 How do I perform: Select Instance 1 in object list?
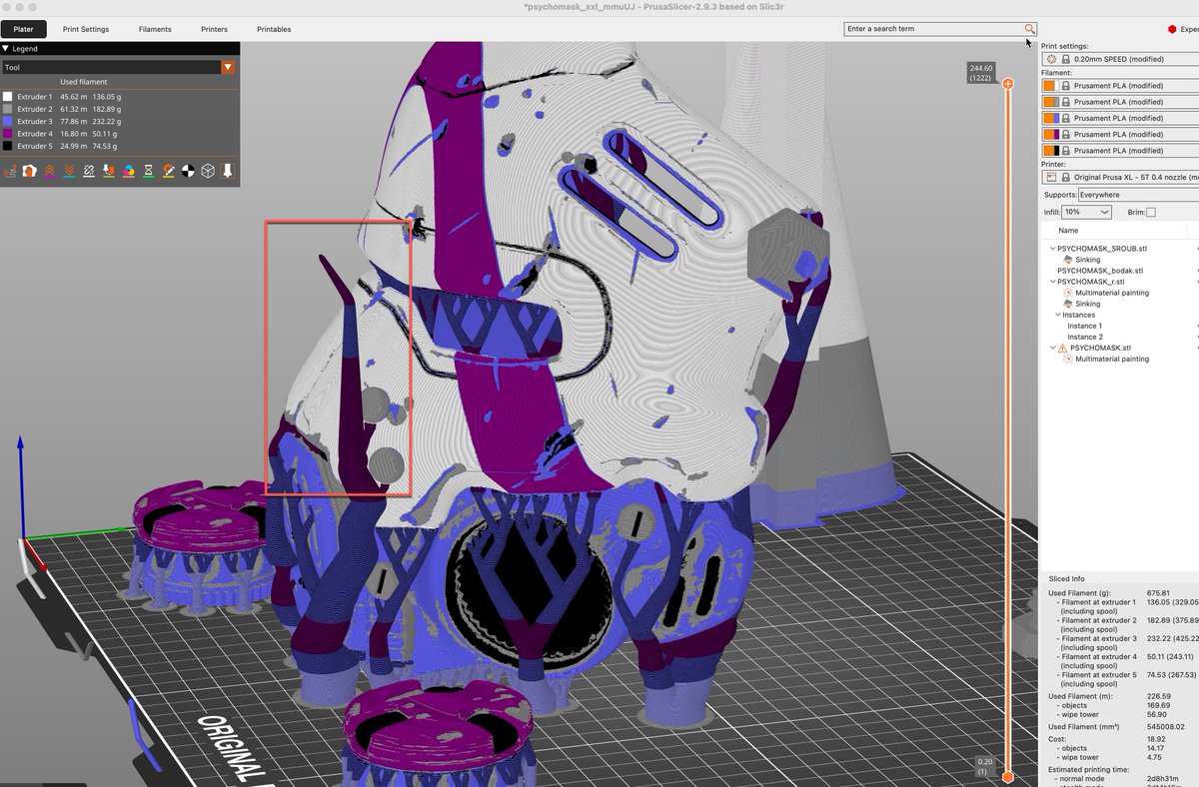click(x=1084, y=326)
